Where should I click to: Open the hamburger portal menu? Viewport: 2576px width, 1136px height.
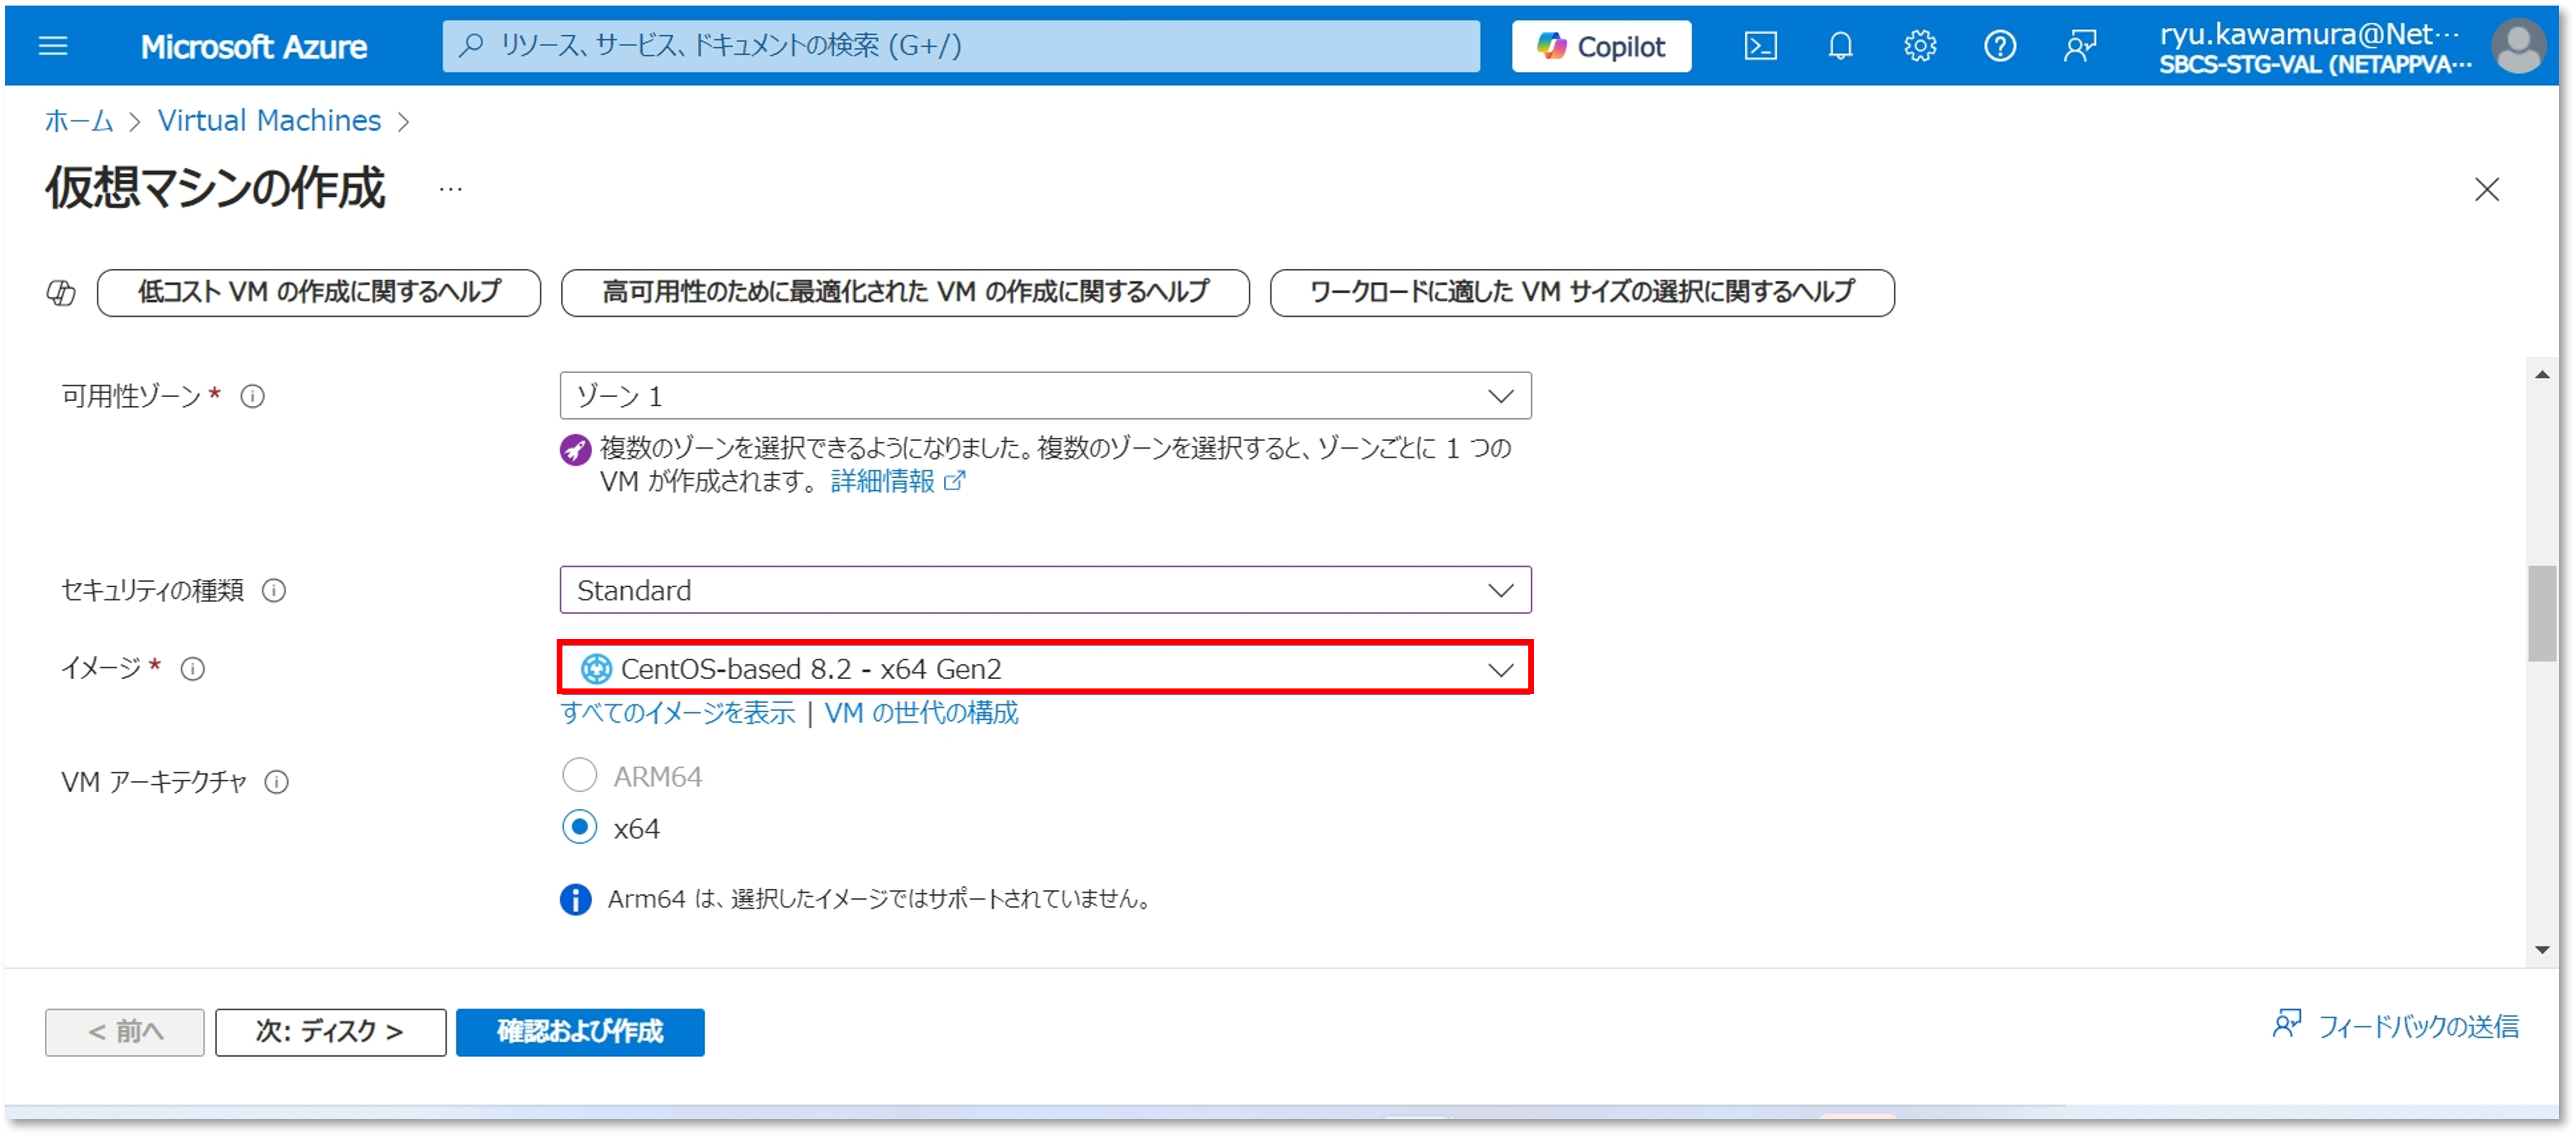click(x=53, y=46)
